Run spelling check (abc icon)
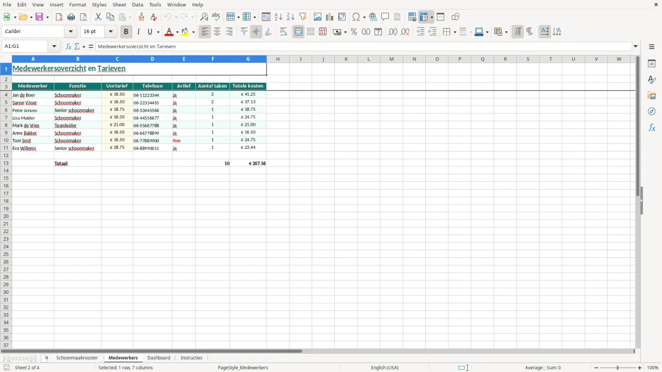This screenshot has height=372, width=662. [216, 17]
